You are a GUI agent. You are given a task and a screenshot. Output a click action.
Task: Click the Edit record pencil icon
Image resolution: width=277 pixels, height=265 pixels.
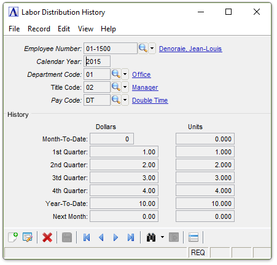coord(28,237)
